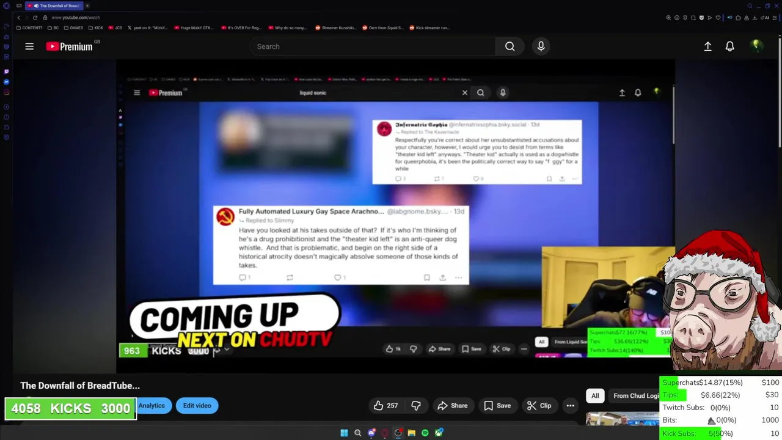Open the CONTENT? bookmarks folder
The width and height of the screenshot is (782, 440).
[29, 28]
